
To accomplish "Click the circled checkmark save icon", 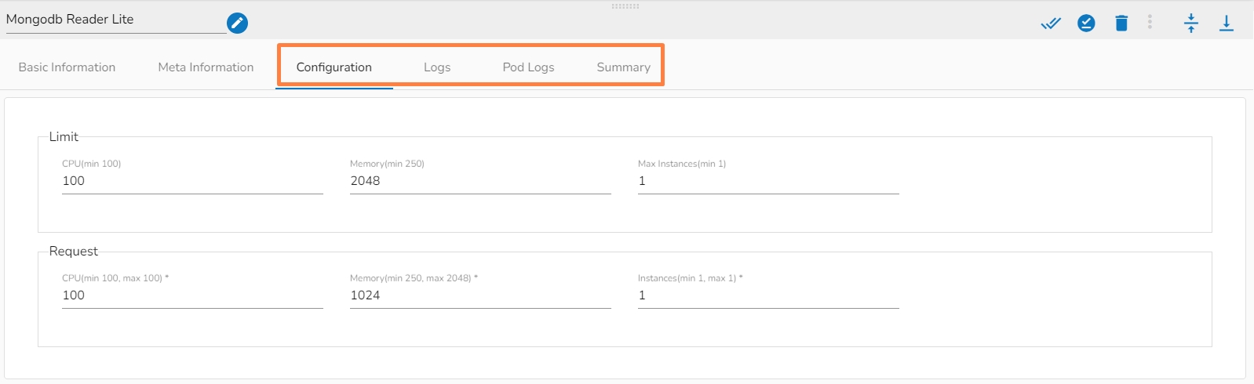I will click(1086, 24).
